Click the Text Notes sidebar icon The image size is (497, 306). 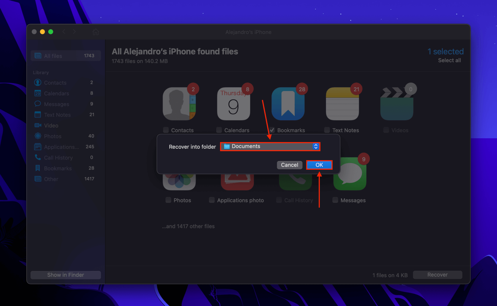coord(38,115)
